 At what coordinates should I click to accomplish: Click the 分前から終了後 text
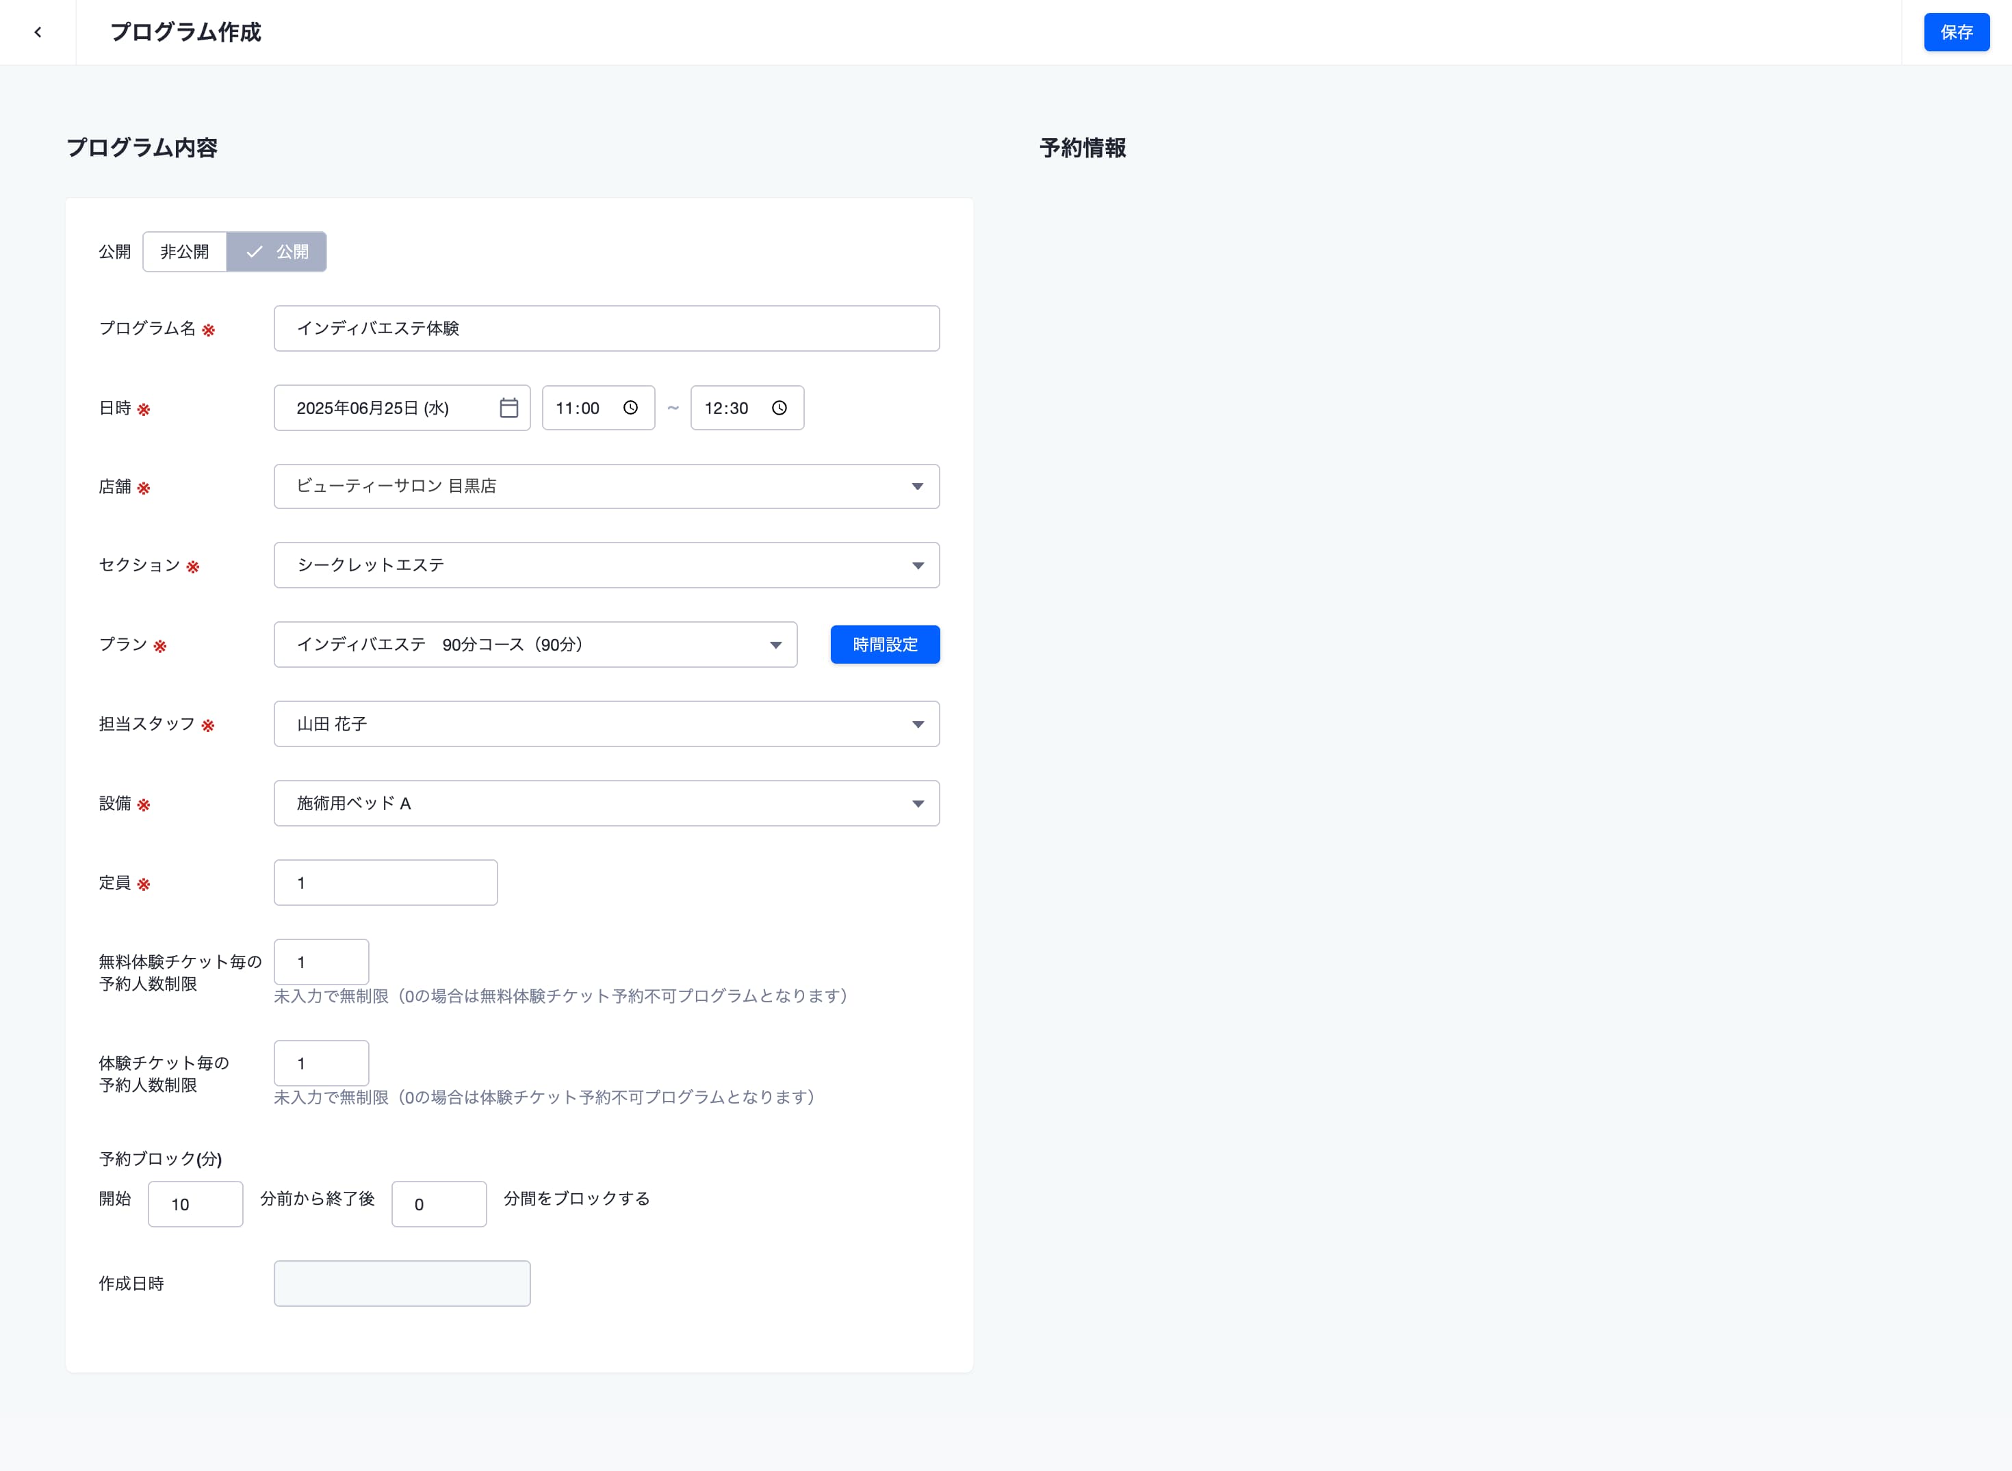pos(317,1199)
